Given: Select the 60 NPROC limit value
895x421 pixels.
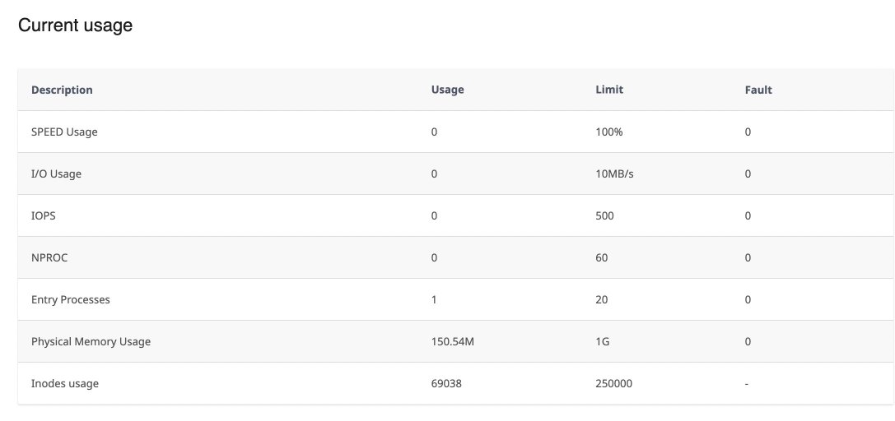Looking at the screenshot, I should pyautogui.click(x=602, y=257).
